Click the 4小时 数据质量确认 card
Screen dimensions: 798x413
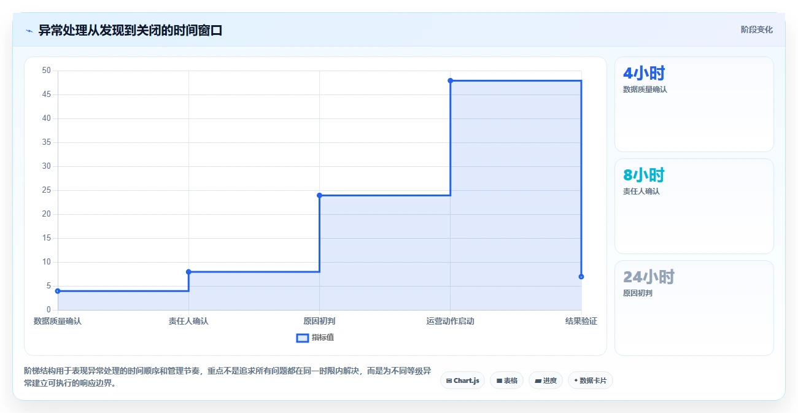(x=694, y=104)
